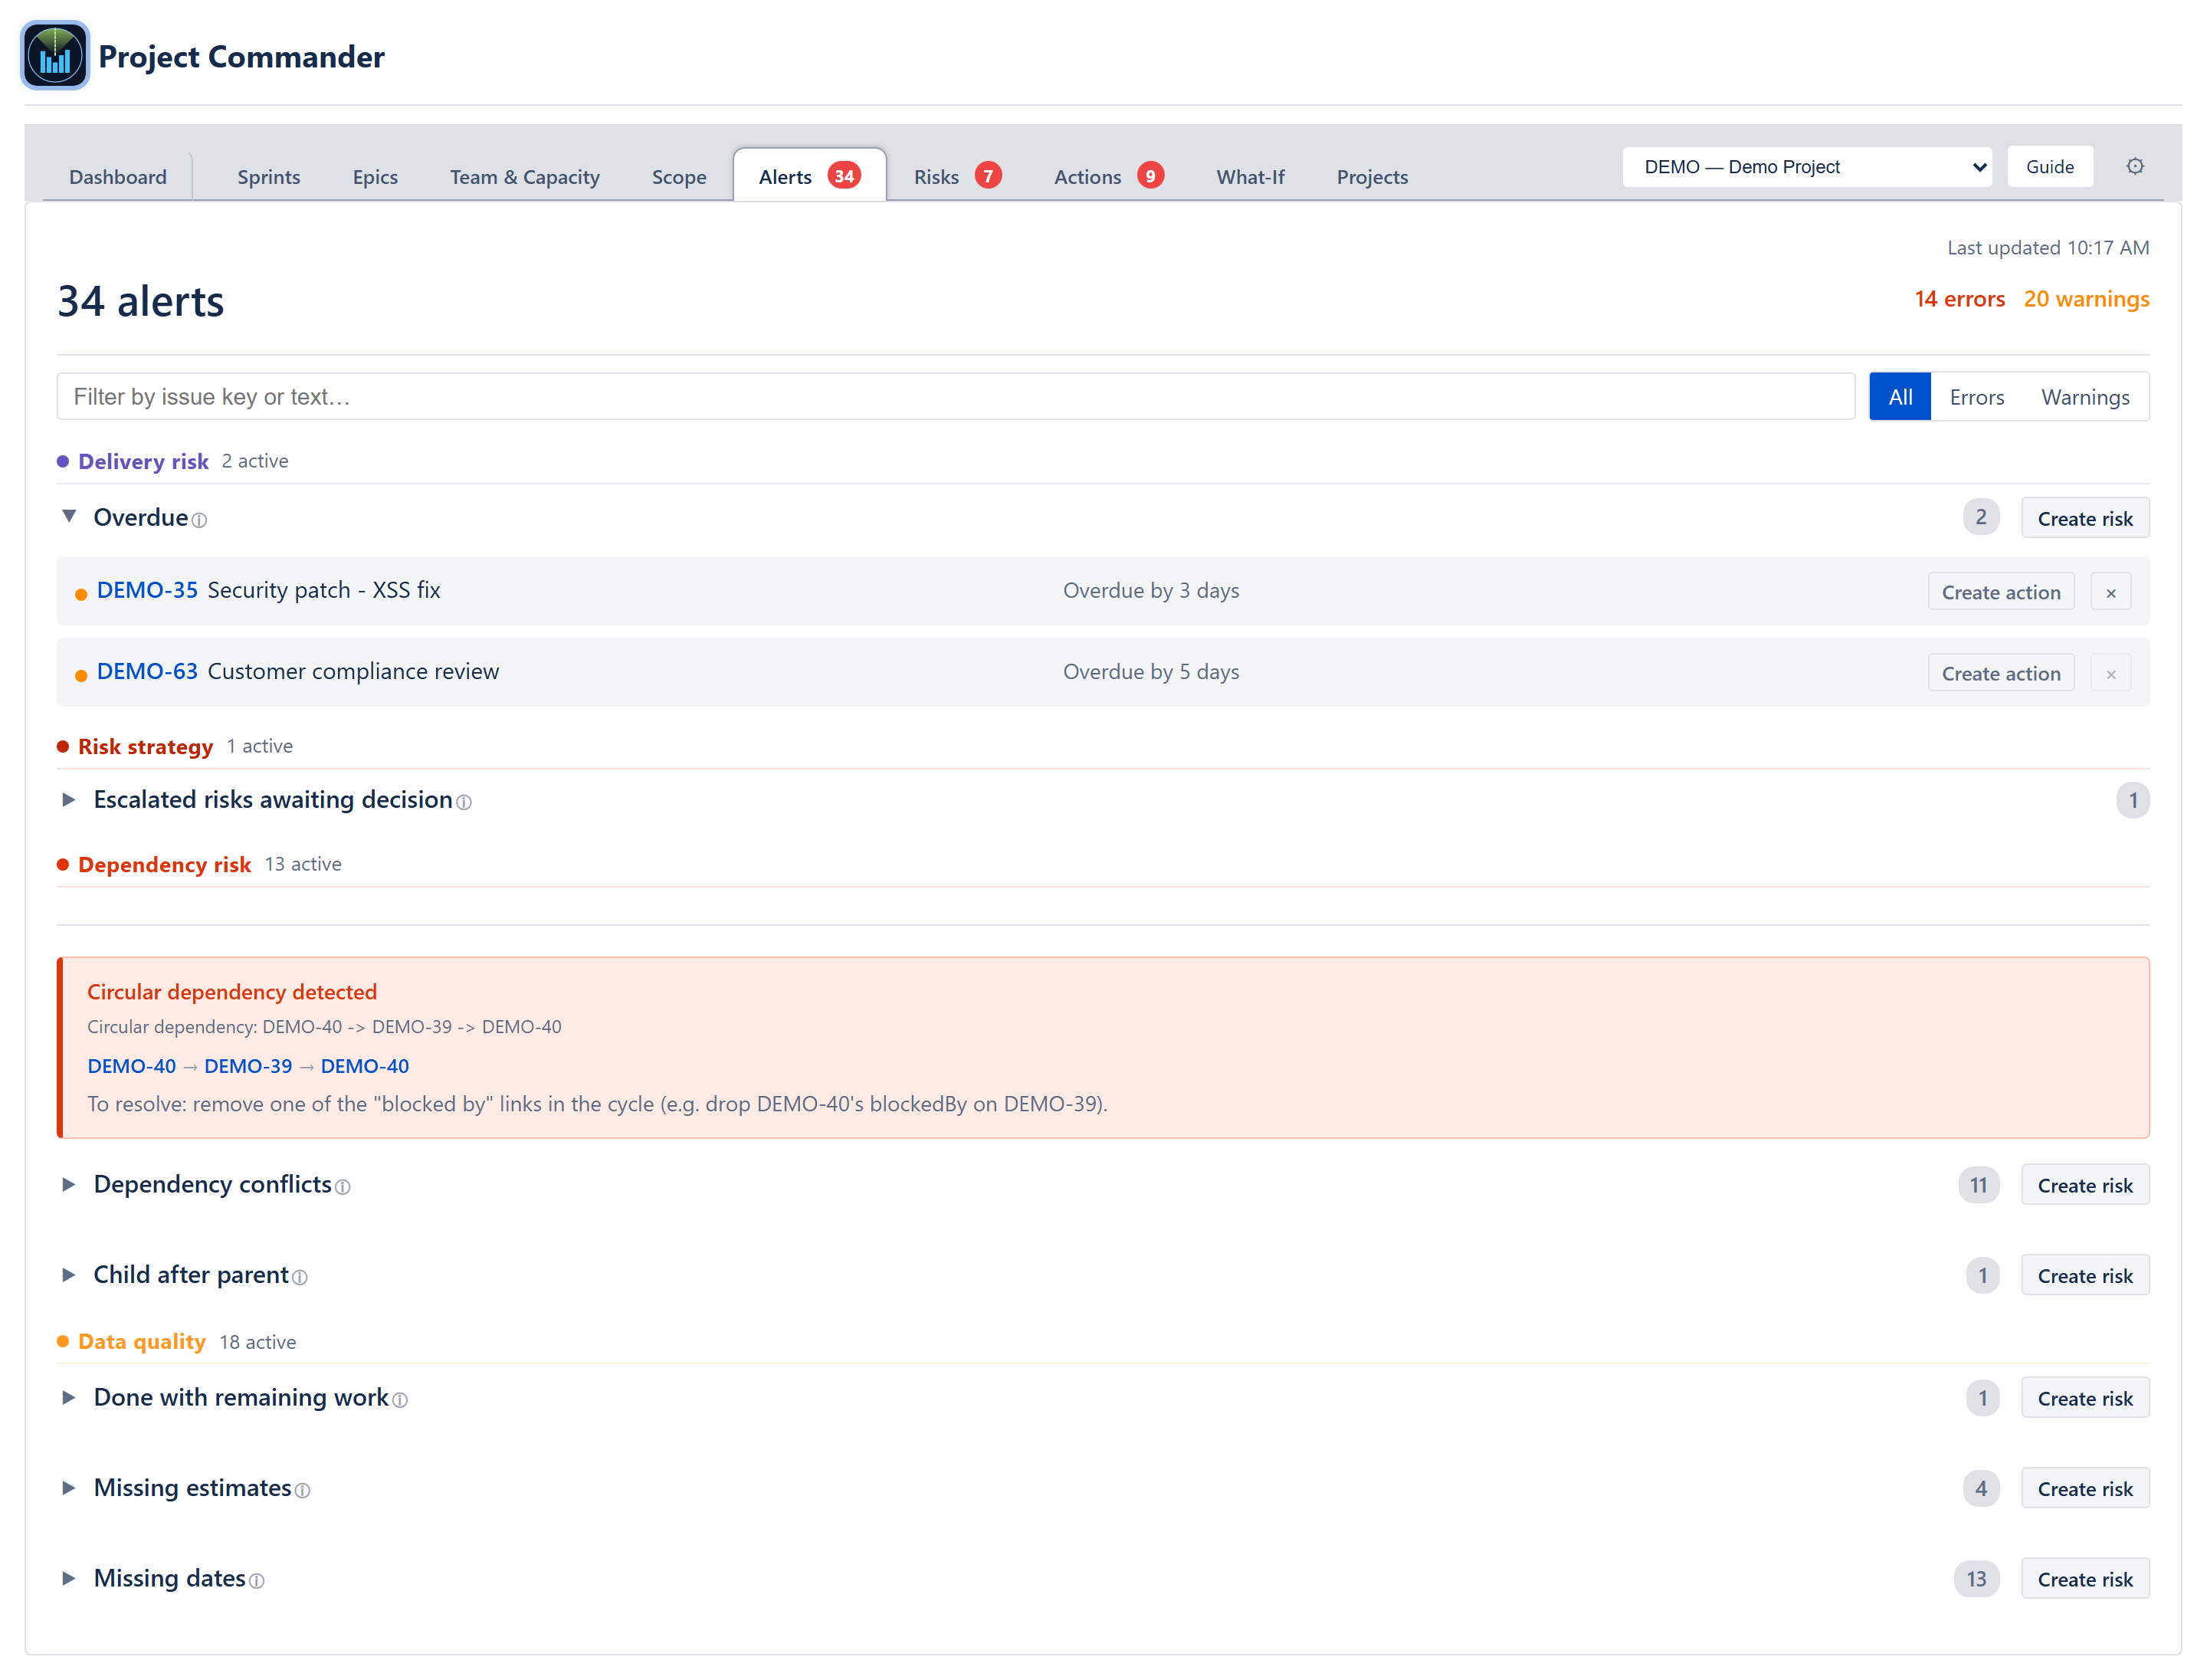Open the DEMO-35 issue link
The width and height of the screenshot is (2207, 1680).
coord(147,590)
